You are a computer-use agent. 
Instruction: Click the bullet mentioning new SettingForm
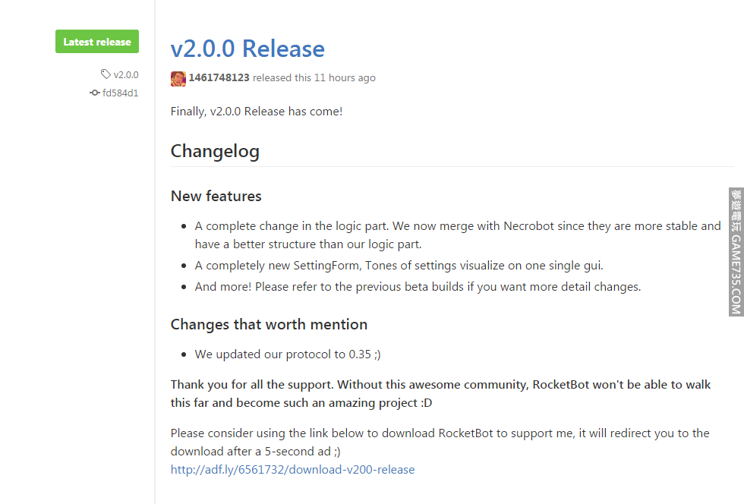click(x=399, y=266)
